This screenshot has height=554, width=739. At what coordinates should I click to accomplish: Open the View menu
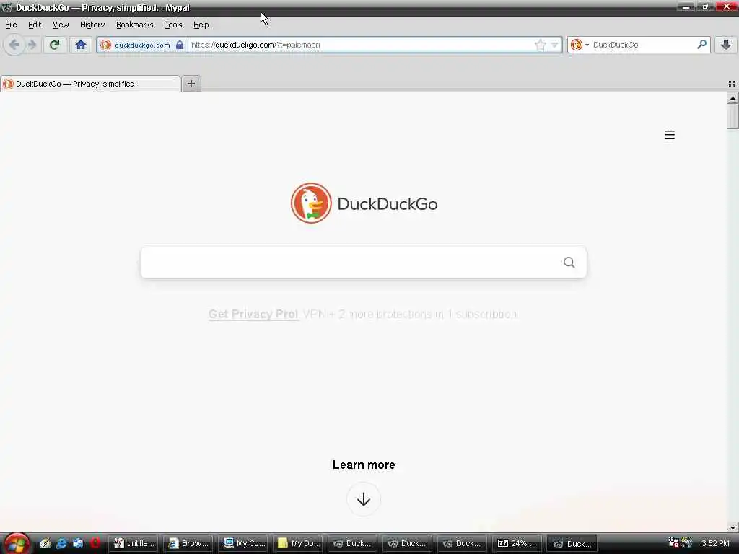61,25
